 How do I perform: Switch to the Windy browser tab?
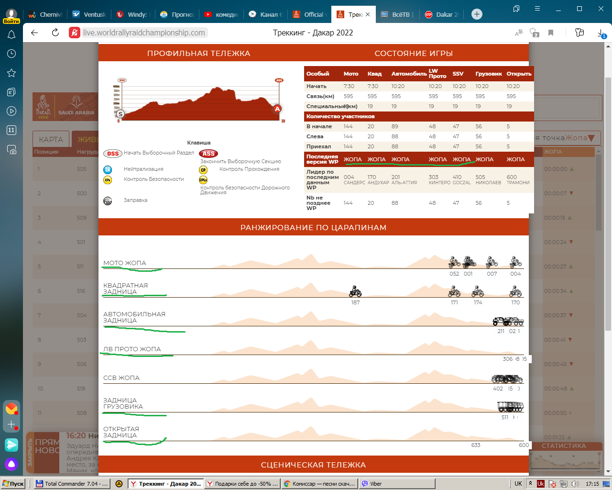pos(133,14)
